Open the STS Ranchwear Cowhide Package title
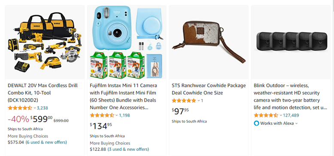This screenshot has width=334, height=156. (x=209, y=89)
